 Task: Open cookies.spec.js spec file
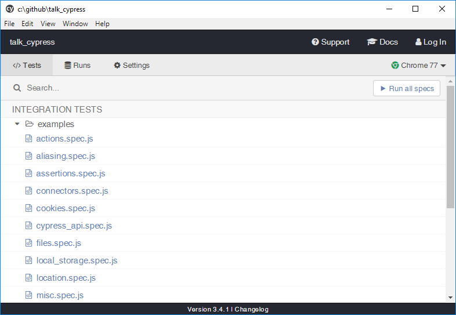(66, 208)
